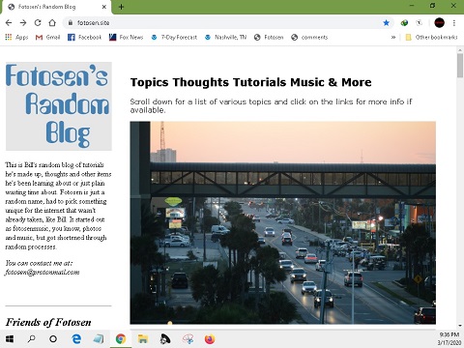Reload the fotosen.site page
Image resolution: width=464 pixels, height=348 pixels.
pyautogui.click(x=38, y=23)
